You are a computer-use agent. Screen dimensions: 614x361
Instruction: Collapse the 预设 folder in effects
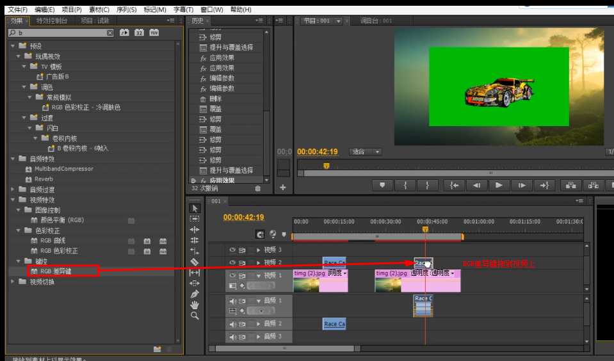13,46
